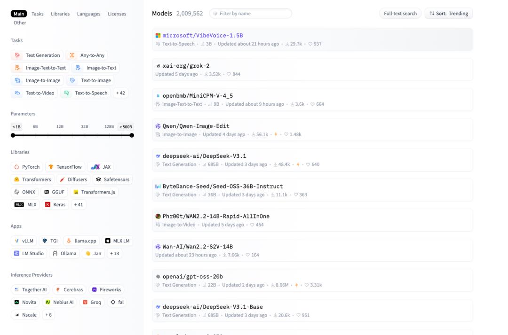Open the openbmb/MiniCPM-V-4_5 model
The image size is (508, 335).
tap(312, 100)
